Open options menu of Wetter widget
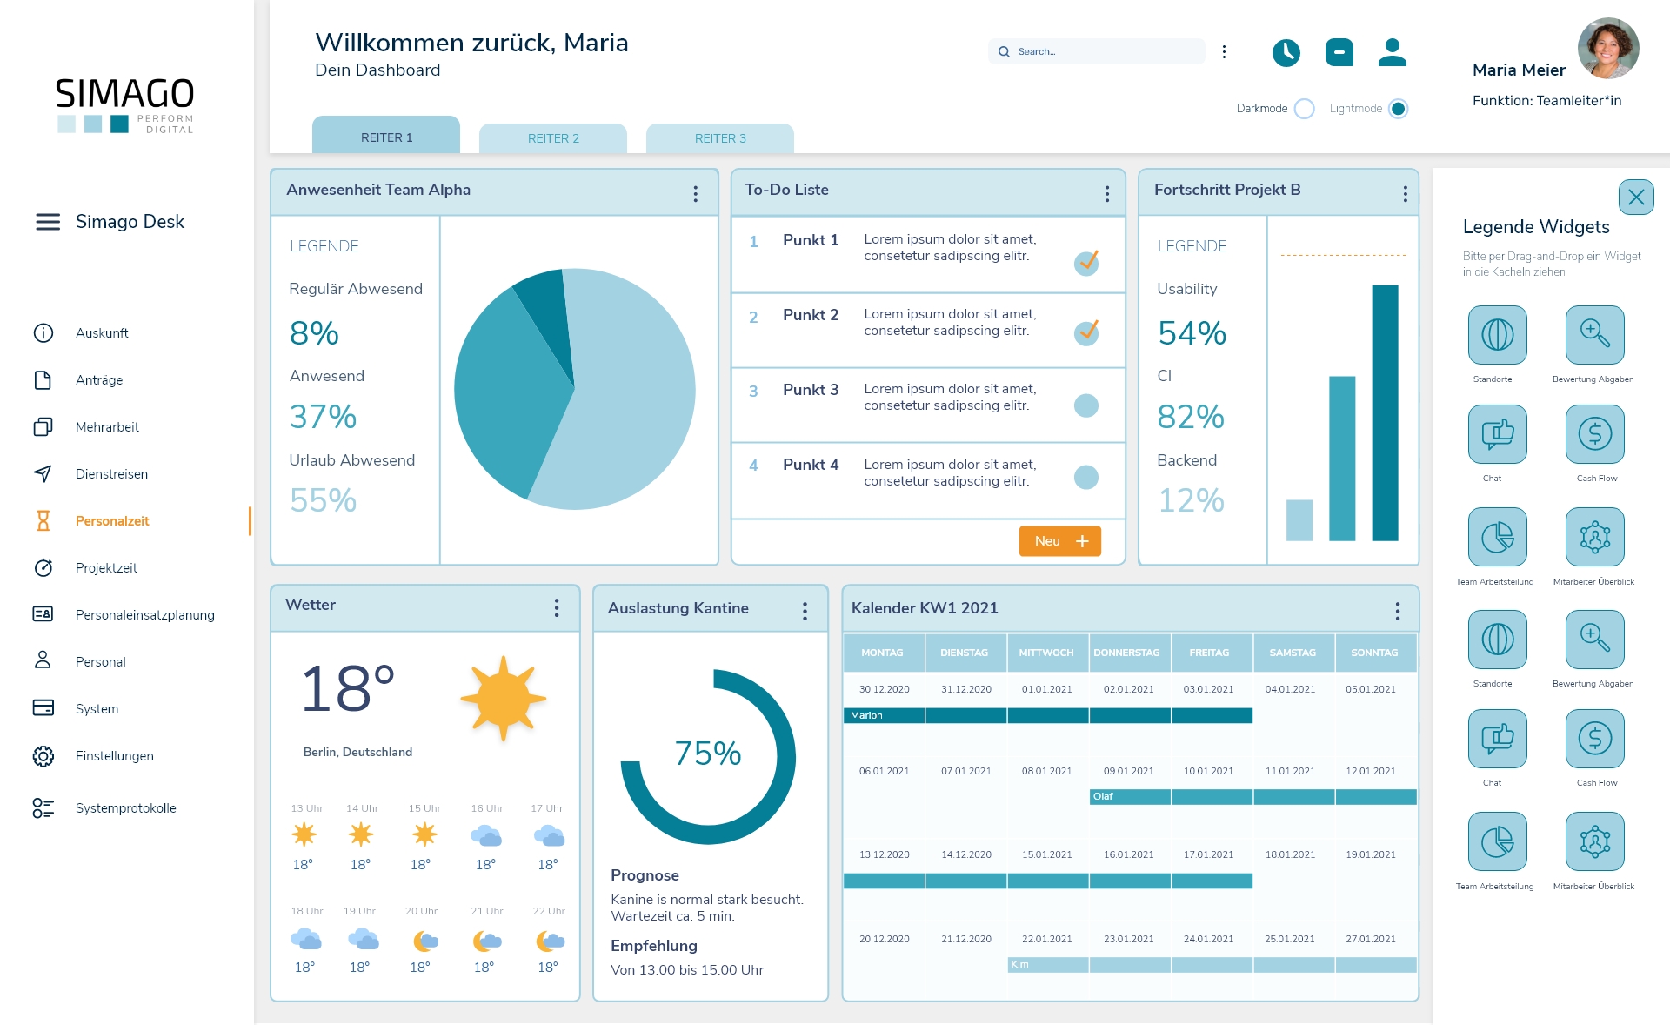Viewport: 1670px width, 1025px height. tap(557, 607)
